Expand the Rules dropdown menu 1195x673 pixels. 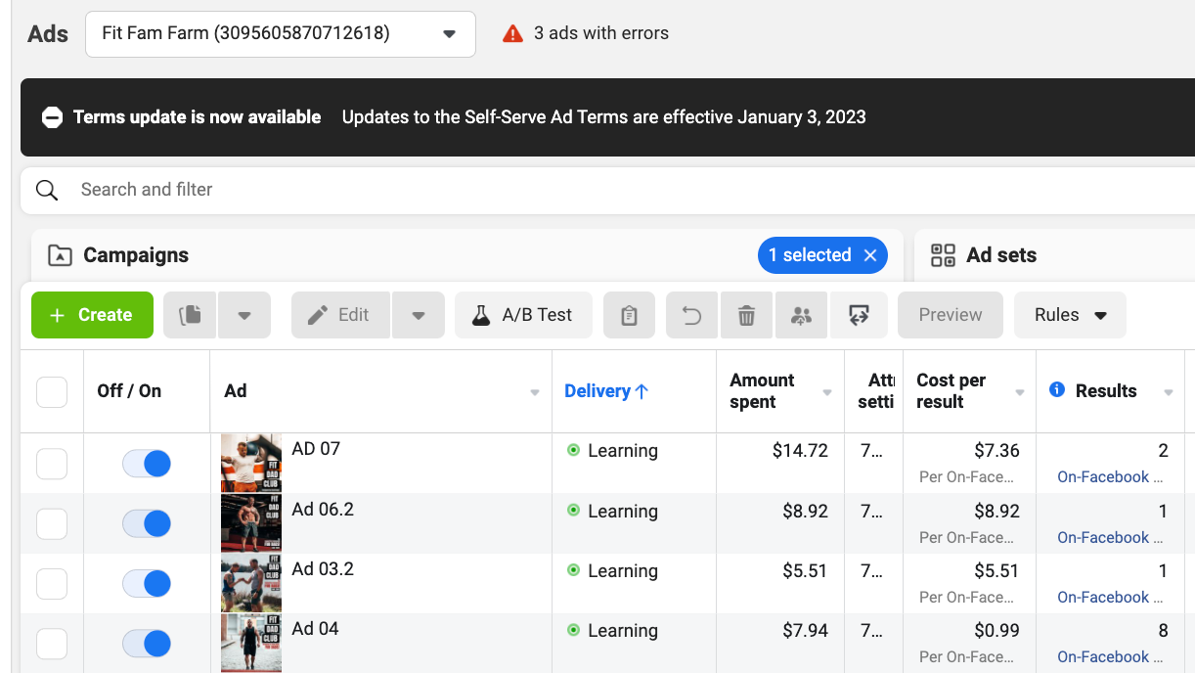tap(1070, 315)
